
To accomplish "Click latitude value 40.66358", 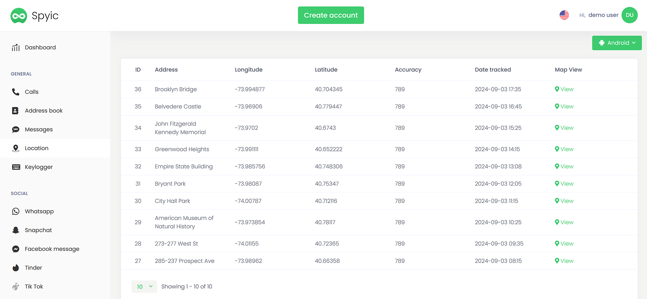I will [x=327, y=261].
